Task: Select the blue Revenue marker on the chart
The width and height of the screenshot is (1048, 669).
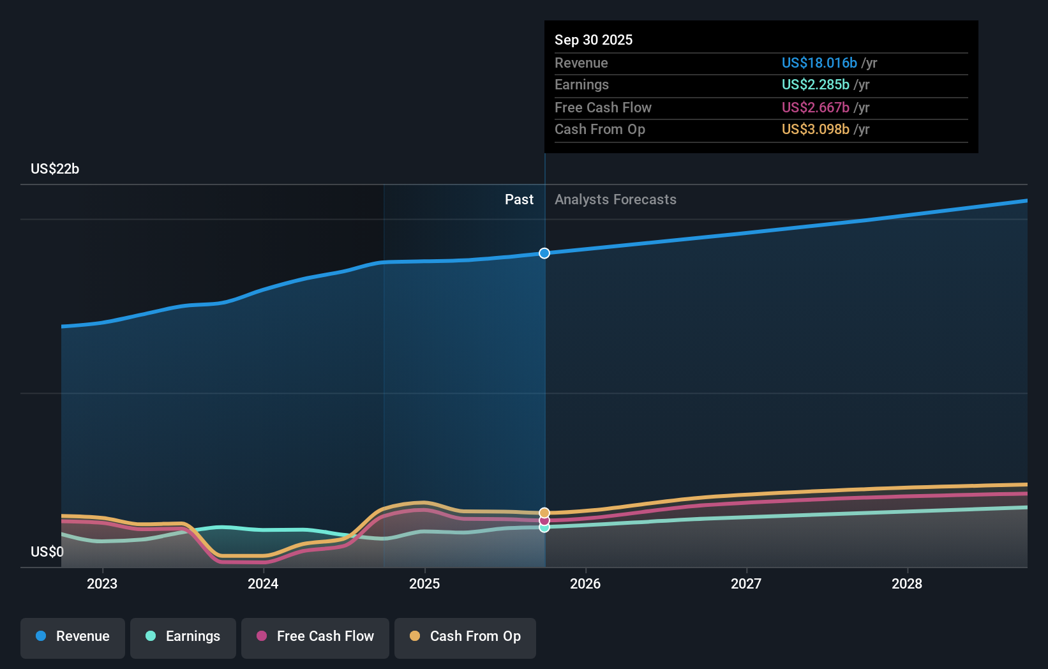Action: pos(544,253)
